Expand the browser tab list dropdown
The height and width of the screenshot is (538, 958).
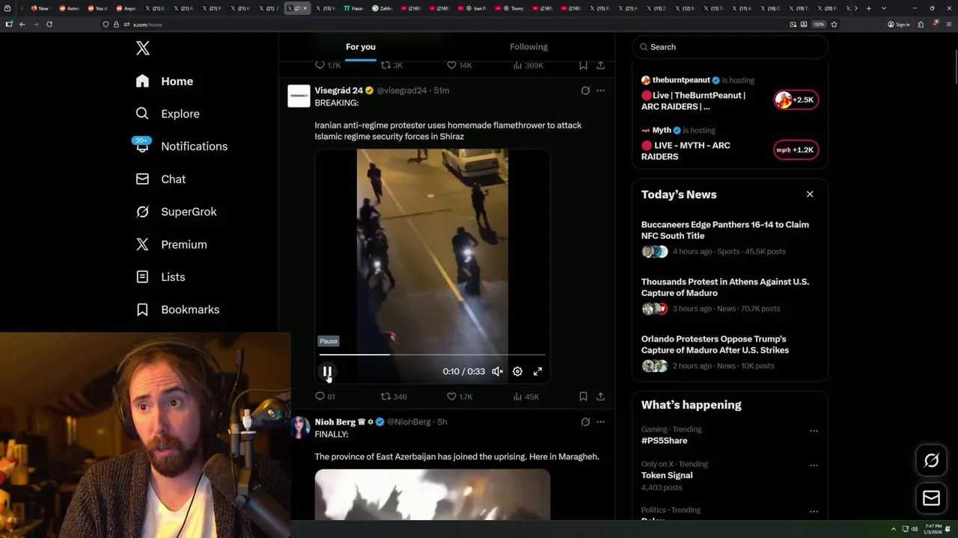coord(884,8)
